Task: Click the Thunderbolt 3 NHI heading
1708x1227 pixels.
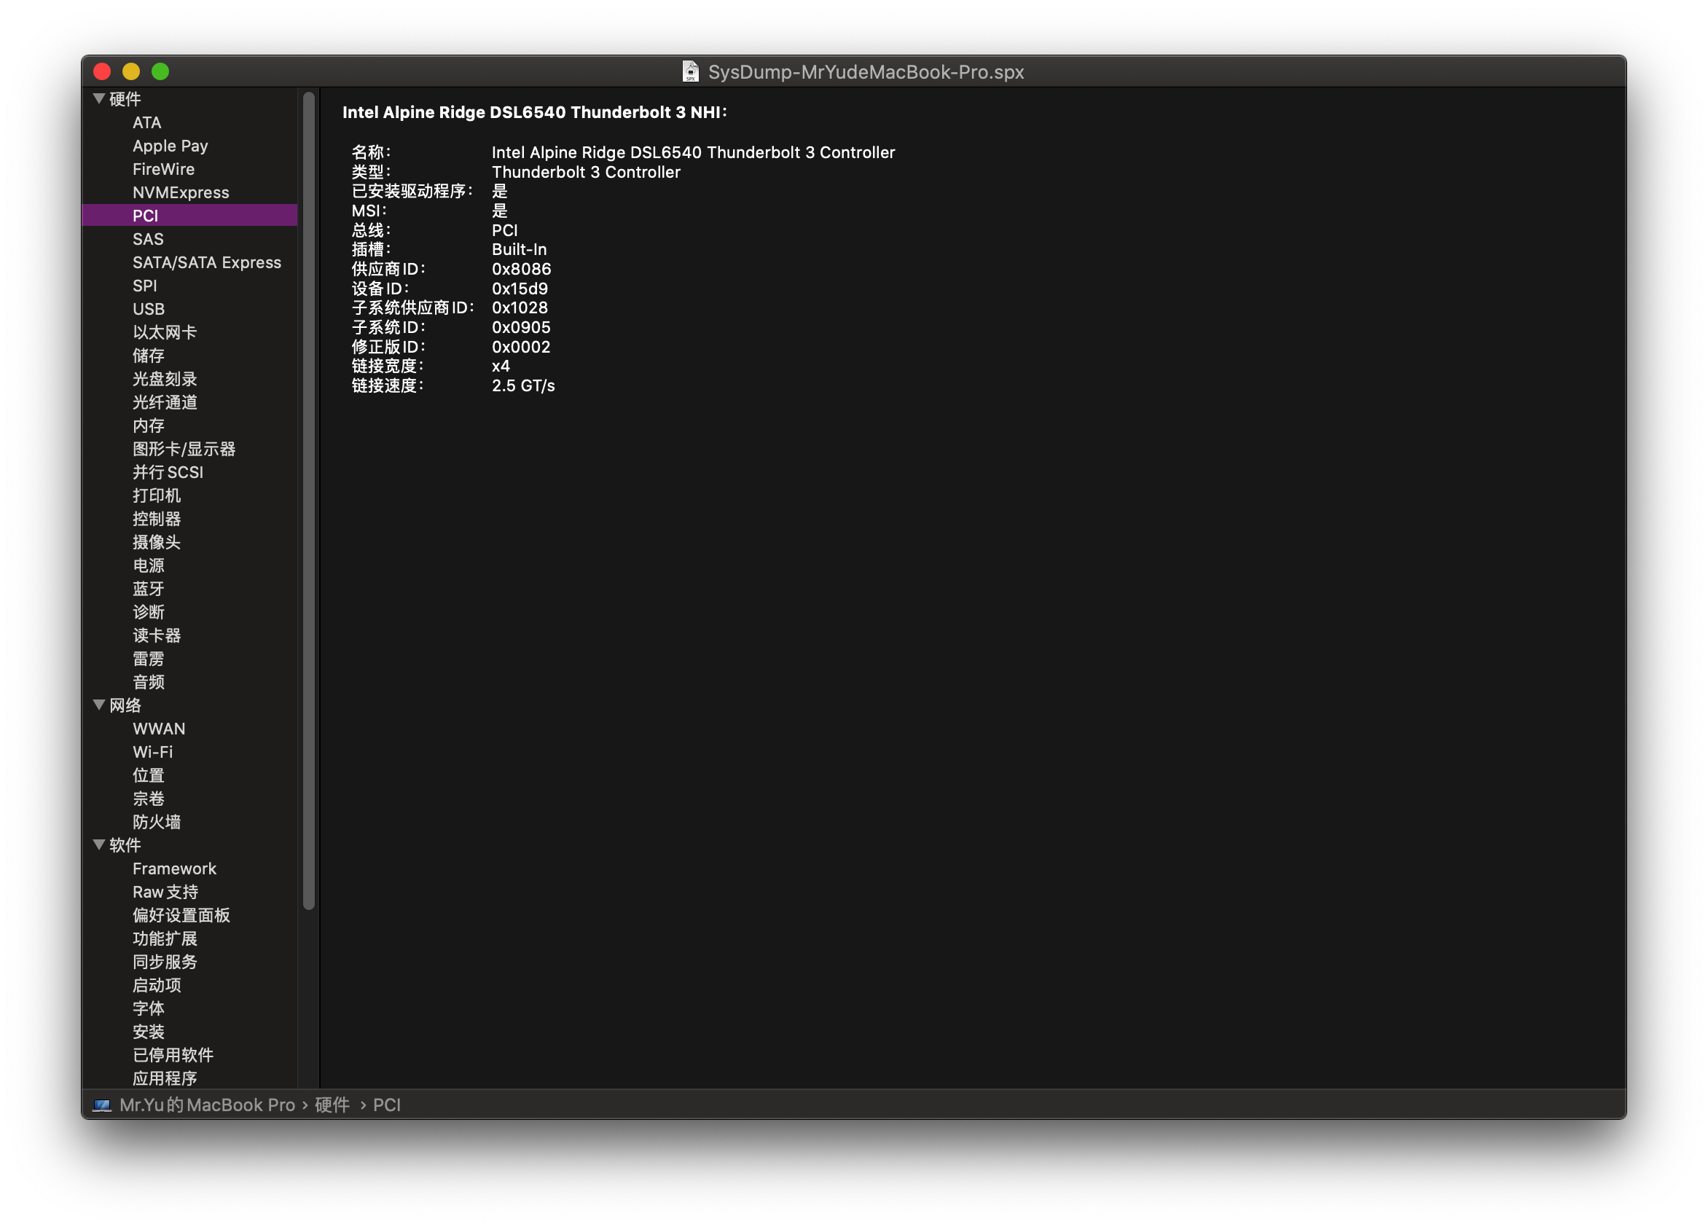Action: pyautogui.click(x=535, y=112)
